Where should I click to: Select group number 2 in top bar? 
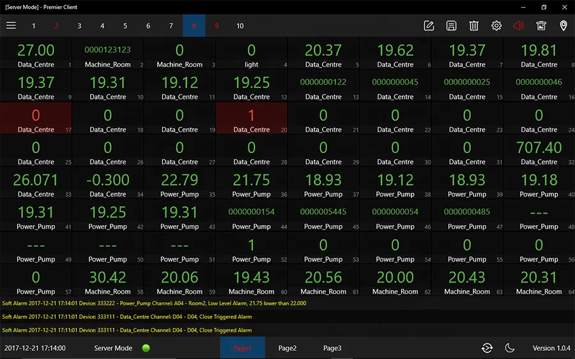(56, 26)
